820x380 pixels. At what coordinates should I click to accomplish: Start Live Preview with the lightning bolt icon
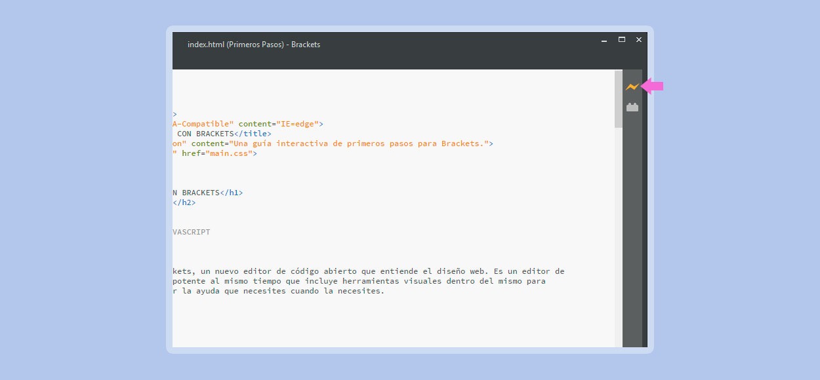point(632,86)
